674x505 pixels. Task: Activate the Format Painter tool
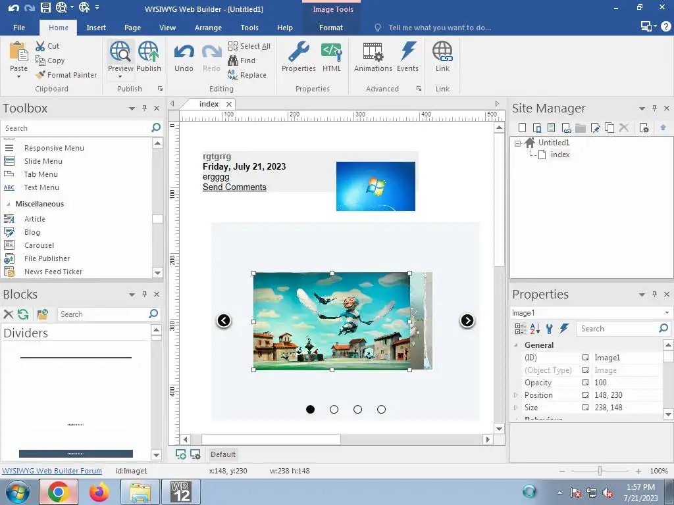[66, 75]
